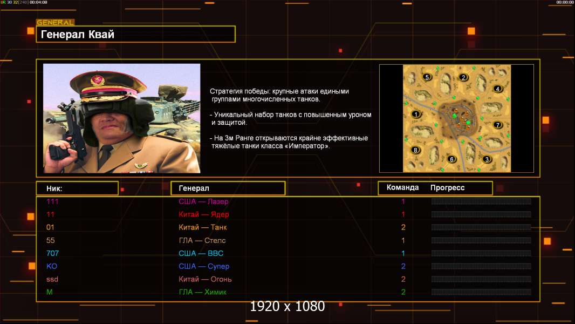Click the Китай — Танк general entry
Screen dimensions: 575x324
coord(203,227)
